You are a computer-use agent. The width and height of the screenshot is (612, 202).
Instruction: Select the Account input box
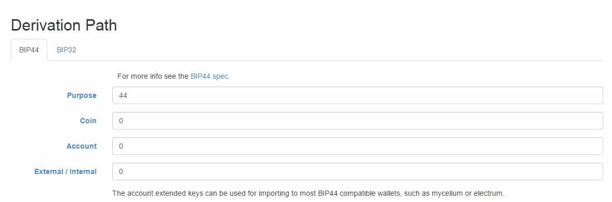point(357,146)
